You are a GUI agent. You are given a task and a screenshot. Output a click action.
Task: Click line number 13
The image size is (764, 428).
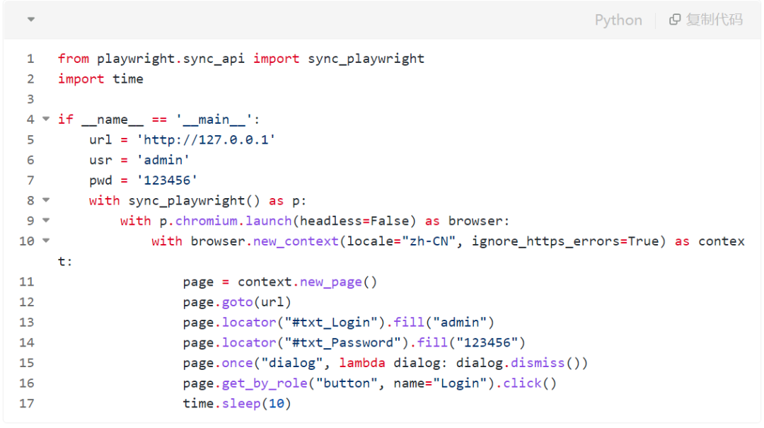click(27, 322)
